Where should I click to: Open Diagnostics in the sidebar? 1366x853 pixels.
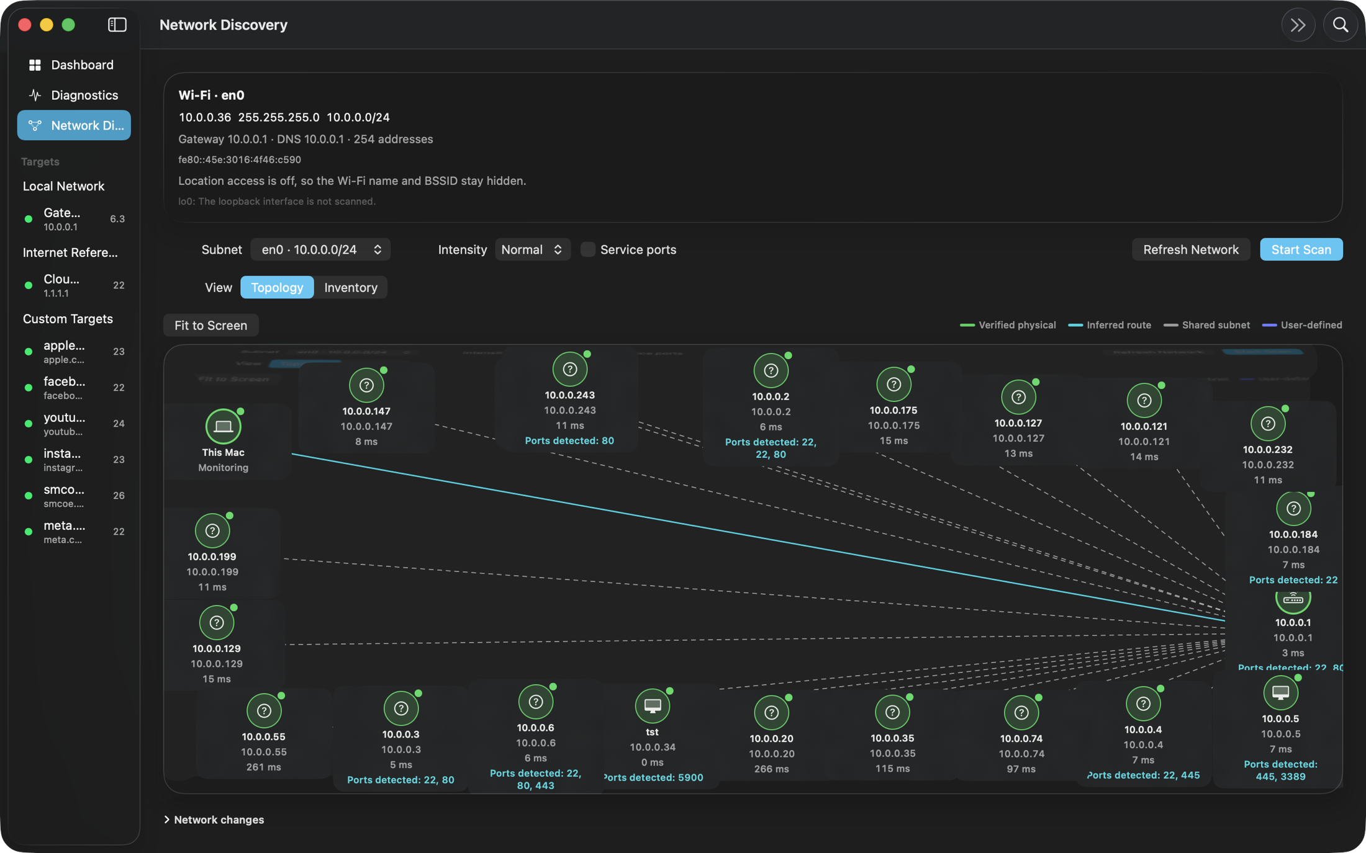(74, 95)
